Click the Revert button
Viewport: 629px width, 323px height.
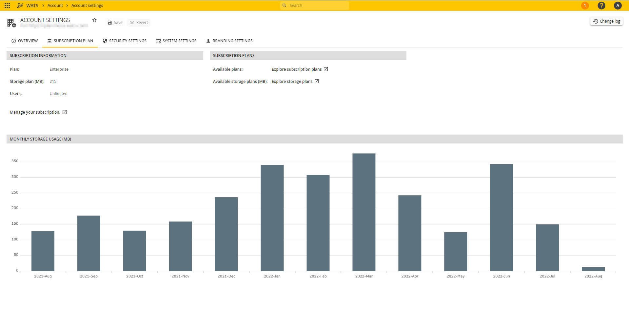(139, 23)
